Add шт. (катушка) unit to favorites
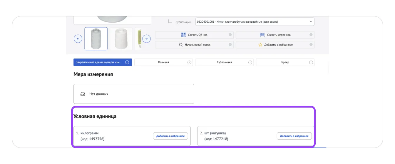 294,136
